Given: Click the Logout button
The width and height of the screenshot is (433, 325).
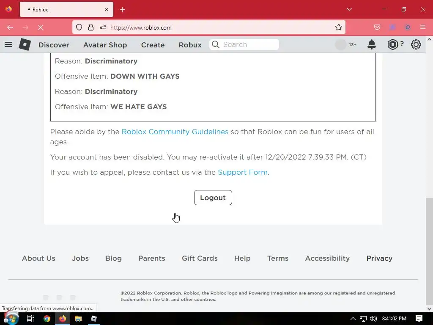Looking at the screenshot, I should click(213, 198).
